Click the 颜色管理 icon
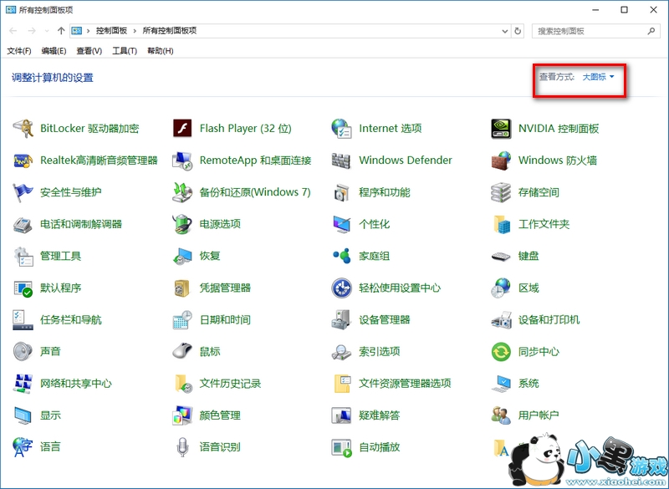Viewport: 669px width, 489px height. point(182,415)
